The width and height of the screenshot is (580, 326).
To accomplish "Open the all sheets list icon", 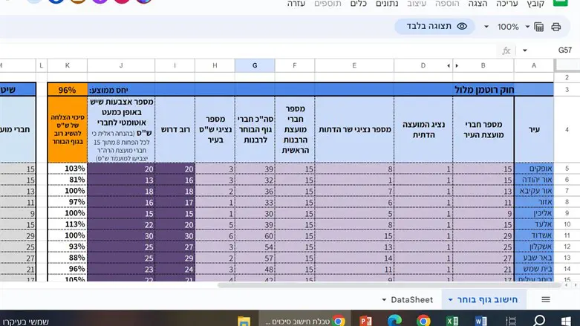I will tap(546, 300).
